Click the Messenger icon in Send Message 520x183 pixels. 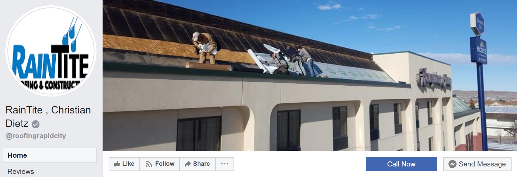(x=453, y=164)
